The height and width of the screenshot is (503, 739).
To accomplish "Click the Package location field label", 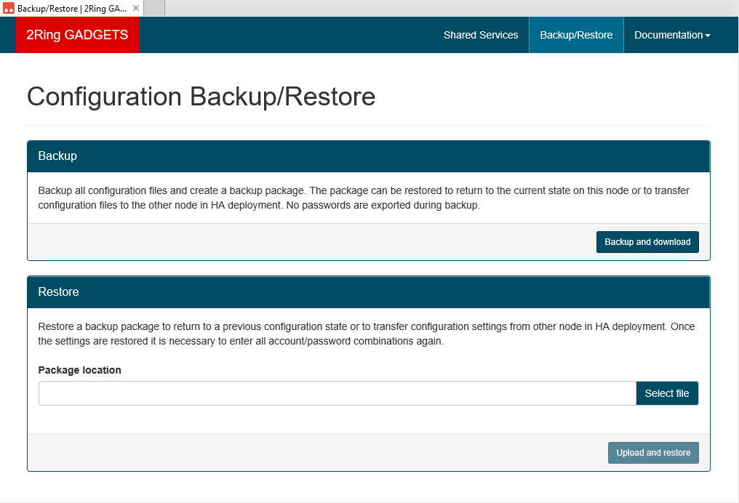I will tap(79, 370).
